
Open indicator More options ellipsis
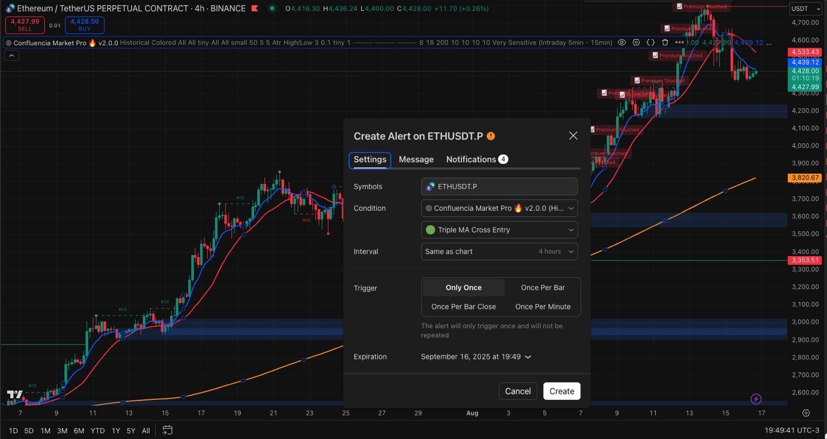(x=679, y=43)
